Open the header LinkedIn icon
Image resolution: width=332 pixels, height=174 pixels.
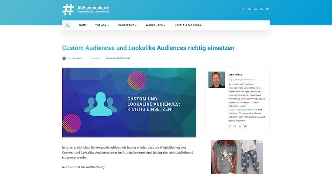click(x=256, y=9)
